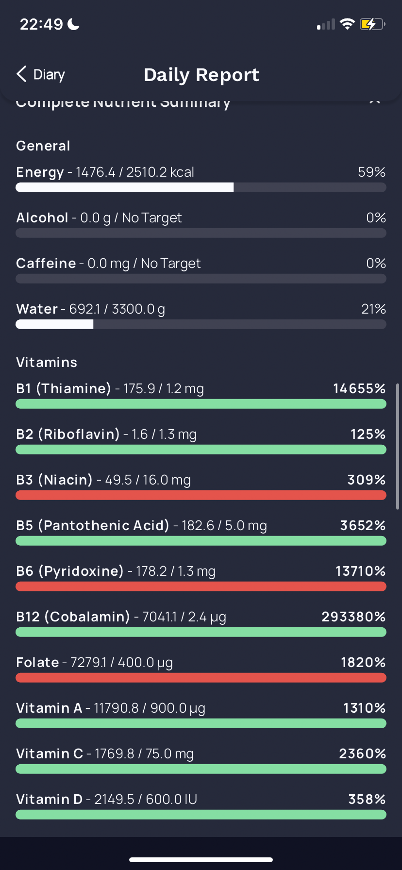402x870 pixels.
Task: Tap the B6 (Pyridoxine) red bar
Action: 201,586
